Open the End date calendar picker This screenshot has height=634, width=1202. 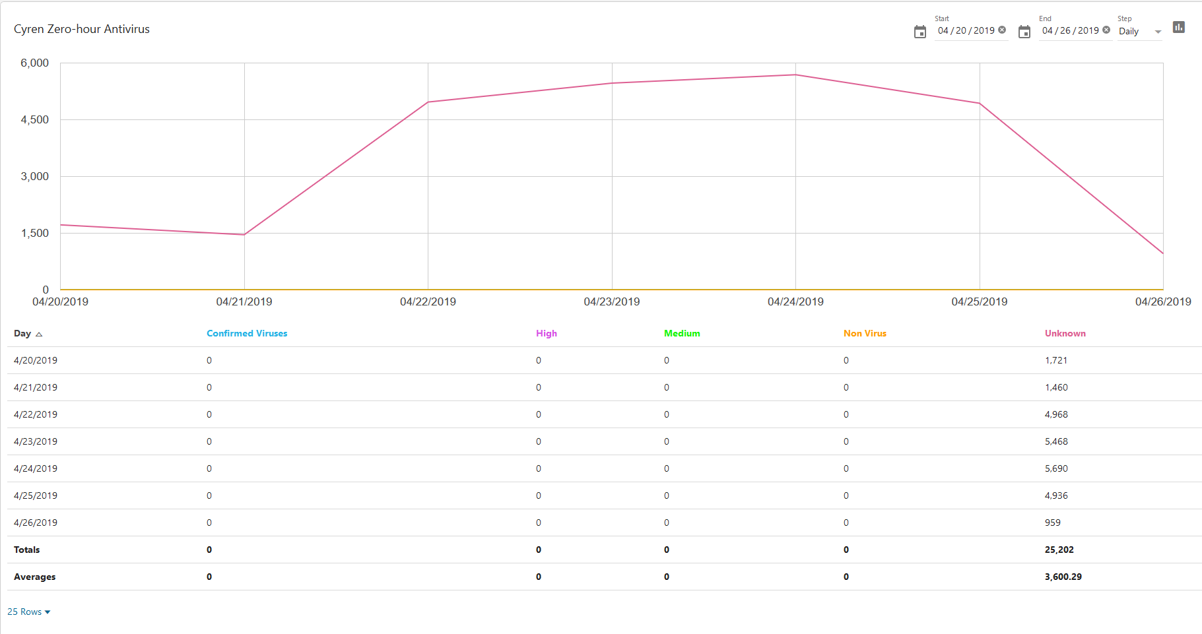pyautogui.click(x=1024, y=32)
